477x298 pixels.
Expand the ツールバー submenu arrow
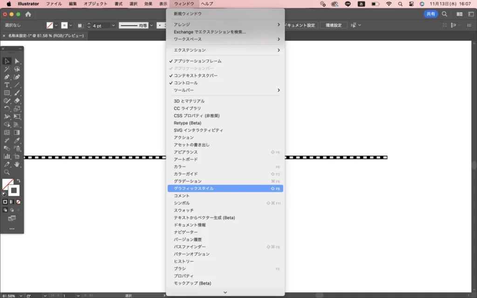tap(279, 90)
